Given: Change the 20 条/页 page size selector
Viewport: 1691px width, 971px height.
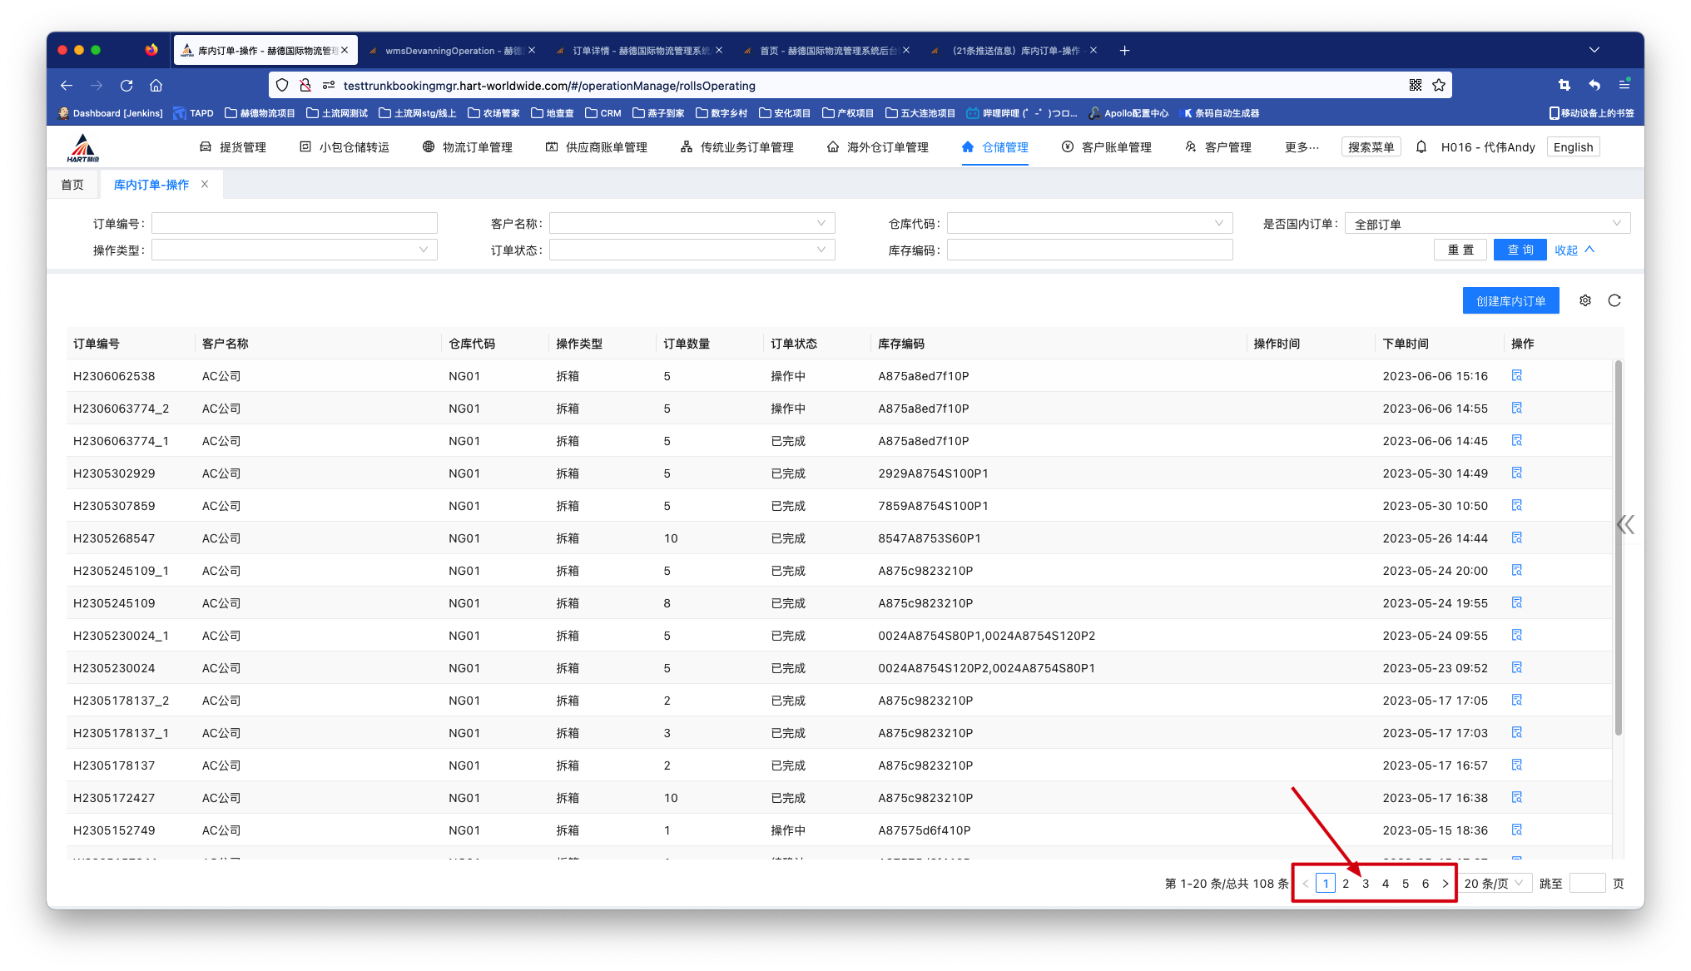Looking at the screenshot, I should 1495,884.
